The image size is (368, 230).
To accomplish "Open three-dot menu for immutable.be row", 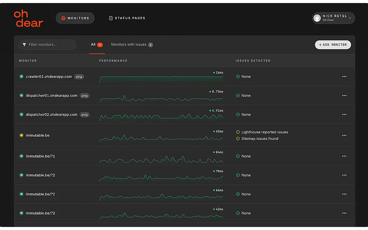I will click(x=344, y=135).
